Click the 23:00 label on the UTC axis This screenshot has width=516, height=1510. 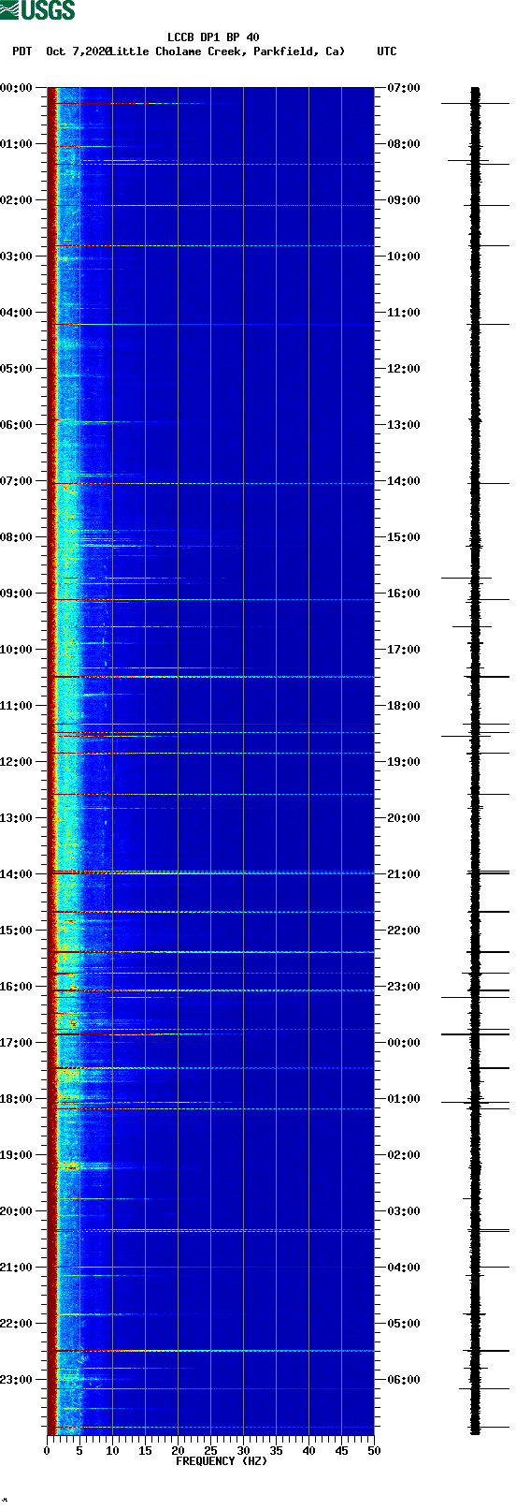pos(404,987)
